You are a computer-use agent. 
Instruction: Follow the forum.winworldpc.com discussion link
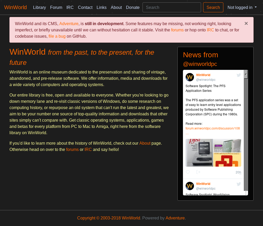(x=213, y=128)
